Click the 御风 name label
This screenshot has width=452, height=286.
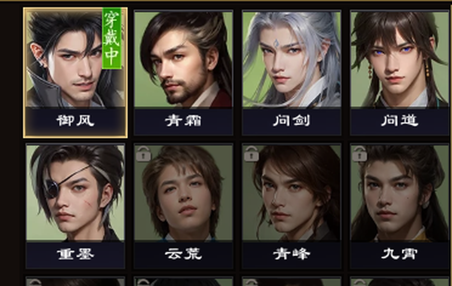tap(75, 121)
